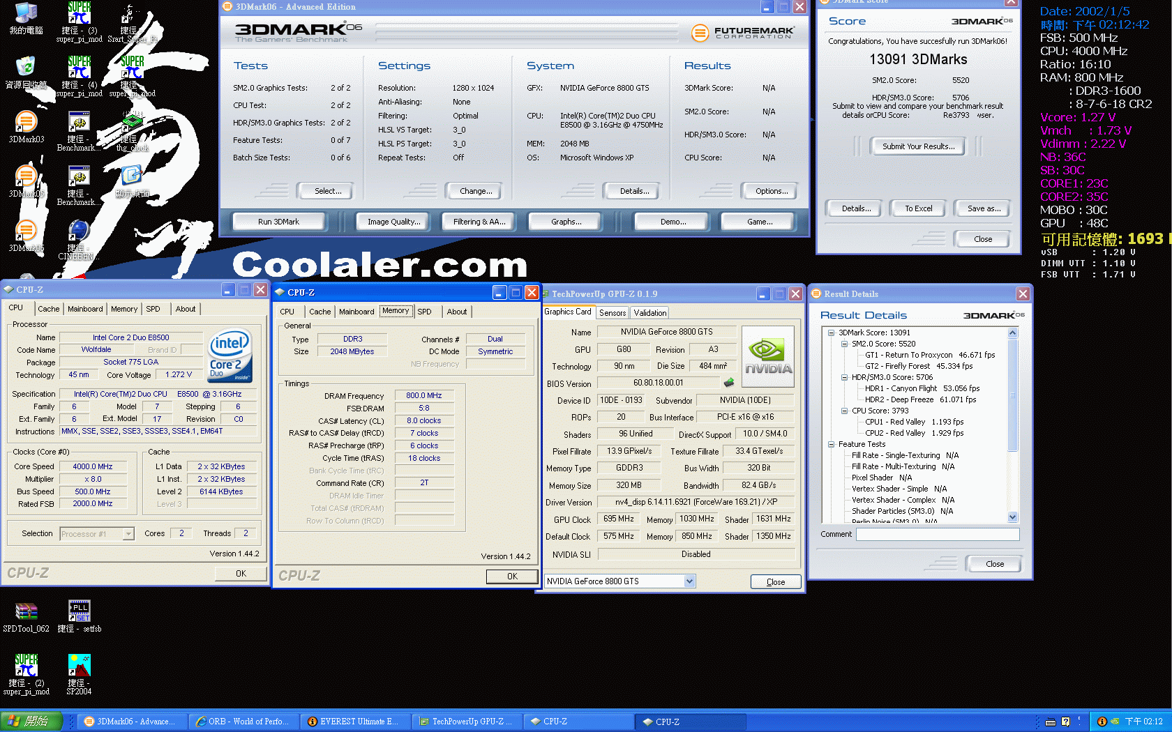Collapse the CPU Score: 3793 node

coord(845,411)
